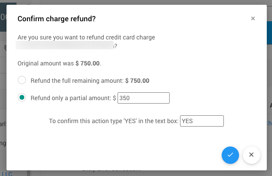Click the dollar sign before the partial amount field

click(x=115, y=98)
